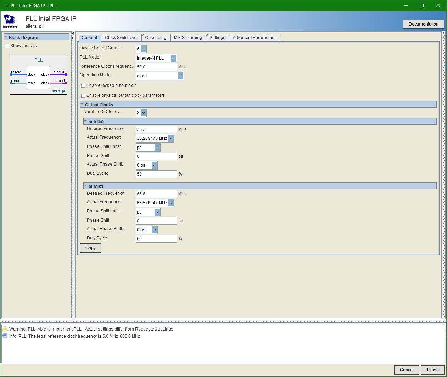
Task: Click Cancel button
Action: coord(407,370)
